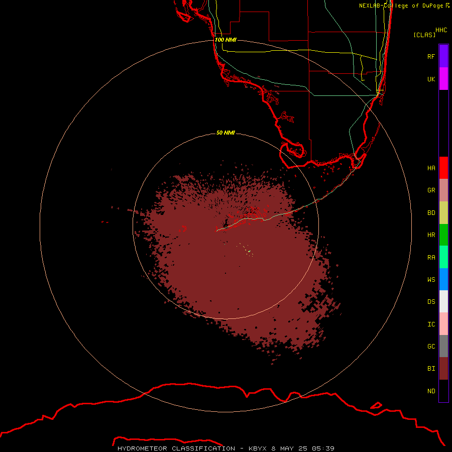Click the UK magenta legend swatch
The width and height of the screenshot is (452, 452).
click(x=443, y=79)
